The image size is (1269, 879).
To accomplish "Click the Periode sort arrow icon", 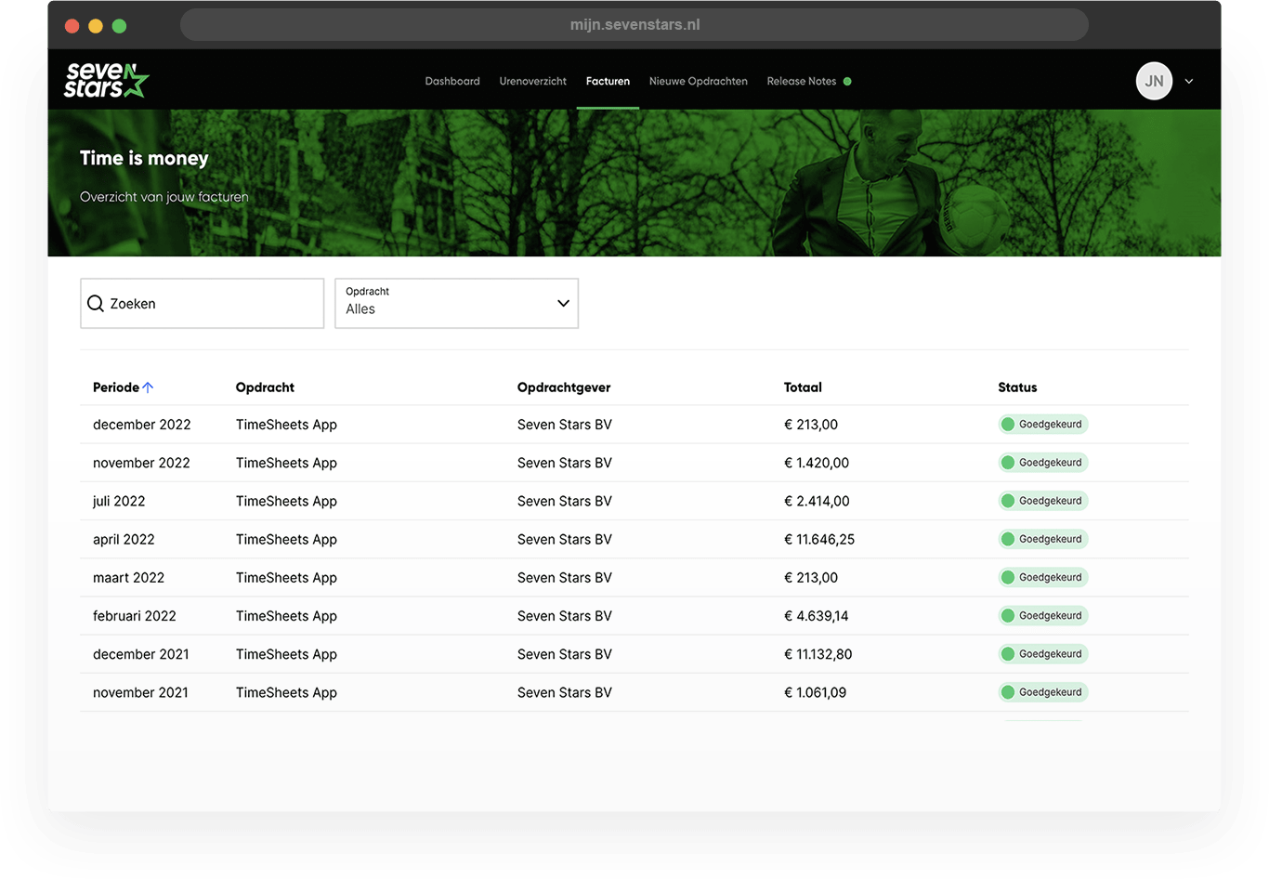I will click(x=148, y=387).
